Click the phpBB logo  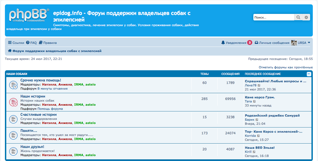(x=29, y=15)
